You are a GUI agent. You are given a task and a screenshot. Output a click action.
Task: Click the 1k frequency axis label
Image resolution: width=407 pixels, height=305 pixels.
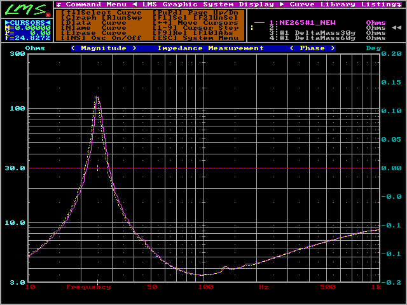(x=376, y=287)
